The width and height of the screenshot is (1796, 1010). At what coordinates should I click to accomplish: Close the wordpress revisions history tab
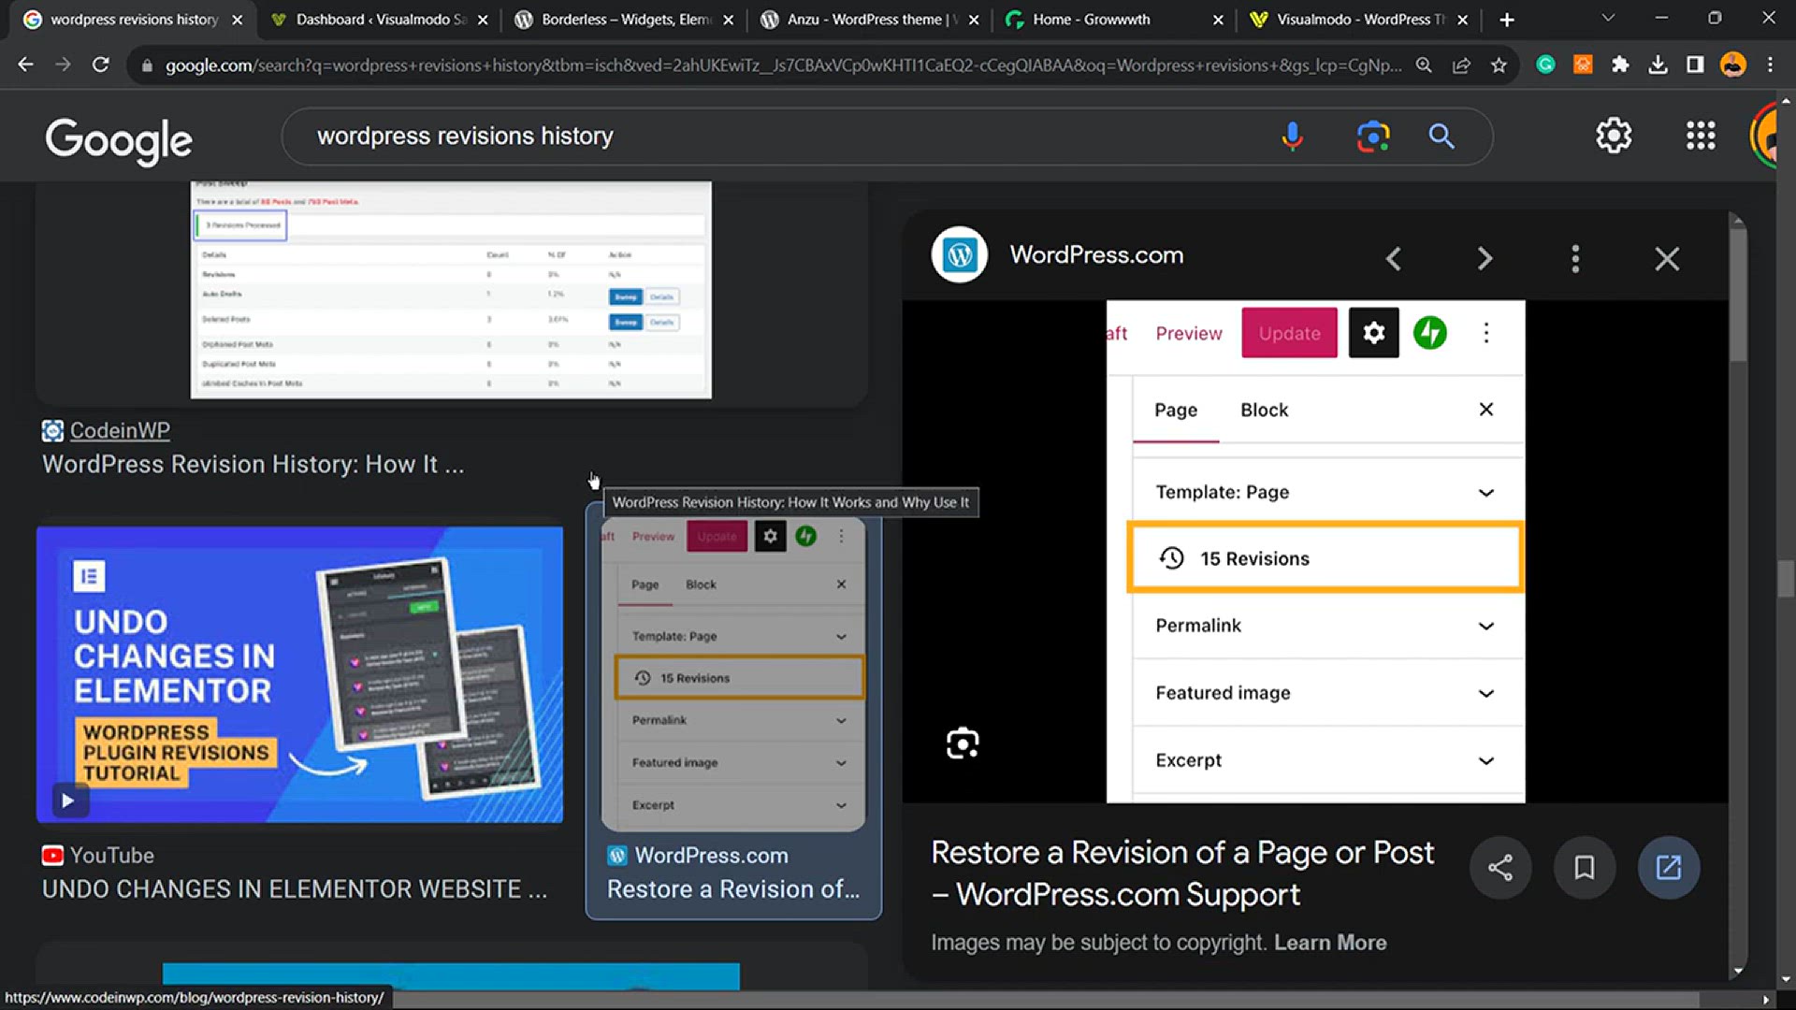pos(237,20)
